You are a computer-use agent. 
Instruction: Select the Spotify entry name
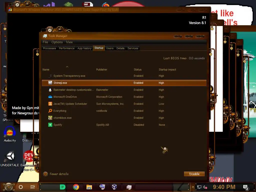[58, 125]
